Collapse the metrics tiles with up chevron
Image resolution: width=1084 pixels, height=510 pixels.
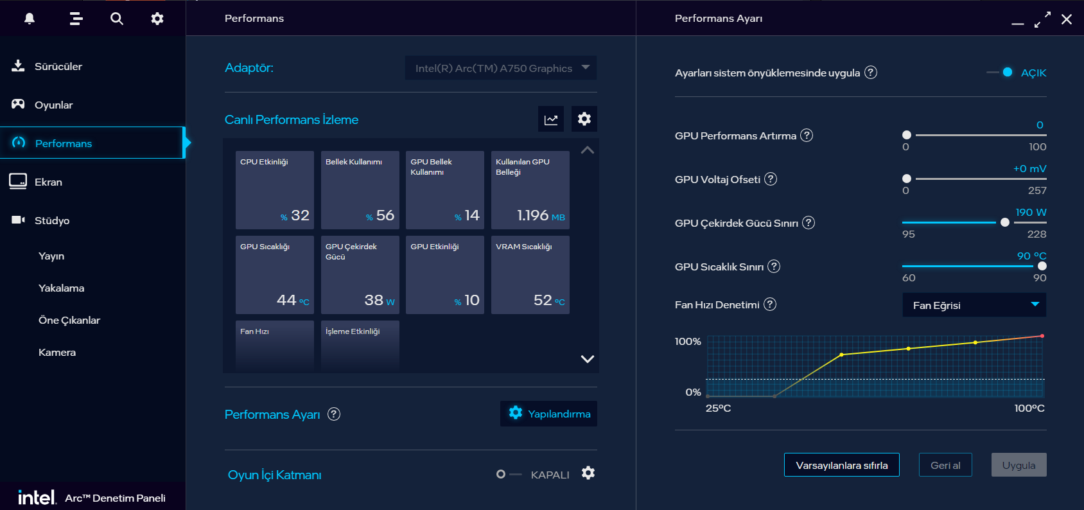[x=587, y=150]
